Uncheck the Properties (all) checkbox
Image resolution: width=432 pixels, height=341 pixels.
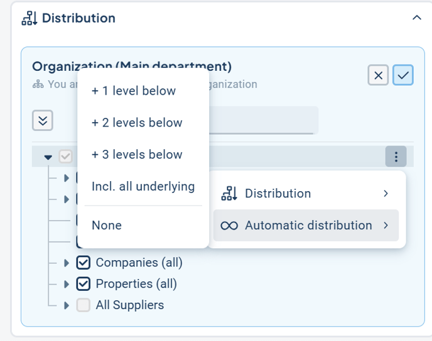click(84, 284)
